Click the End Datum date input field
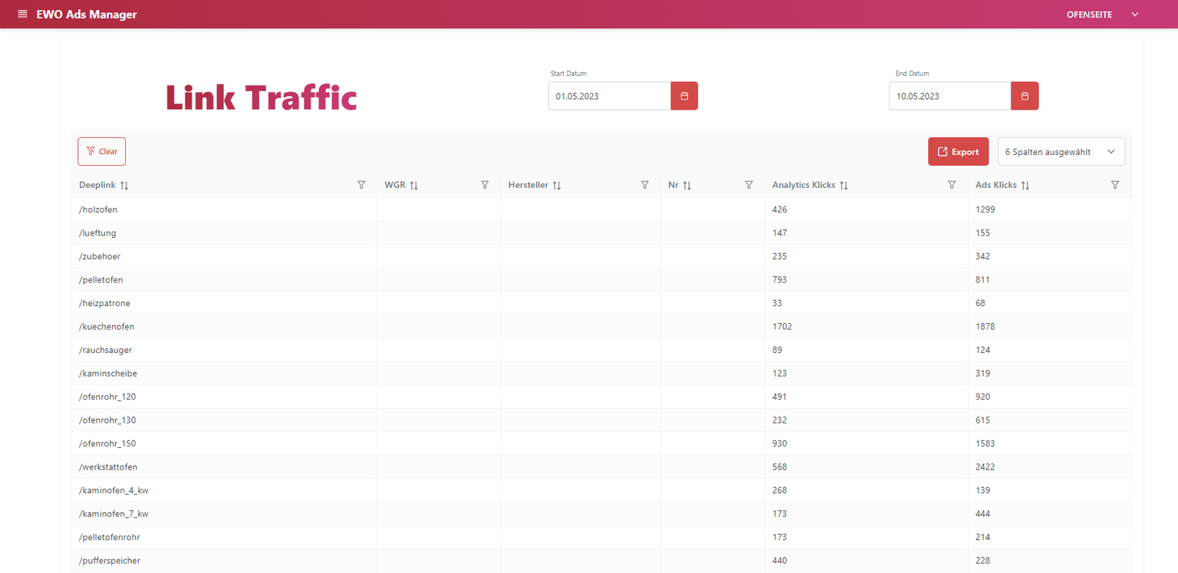The image size is (1178, 573). tap(949, 96)
